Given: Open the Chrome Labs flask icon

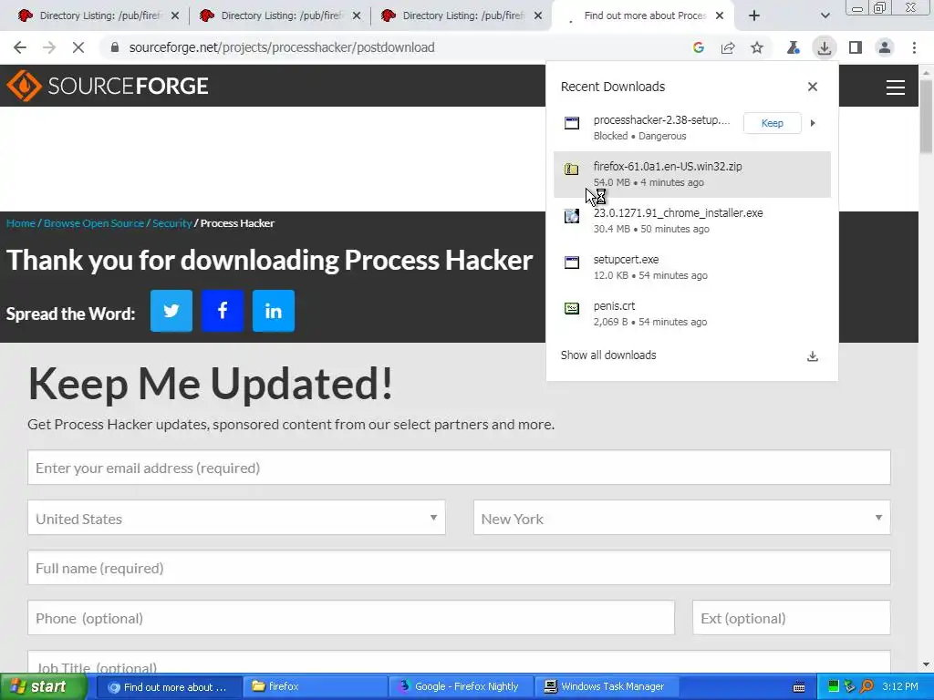Looking at the screenshot, I should pos(794,47).
